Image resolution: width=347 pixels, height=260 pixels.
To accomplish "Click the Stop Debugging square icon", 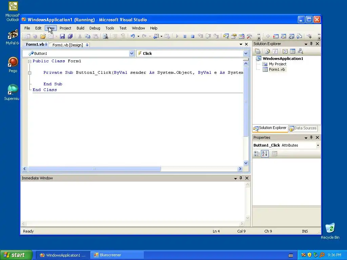I will point(192,36).
